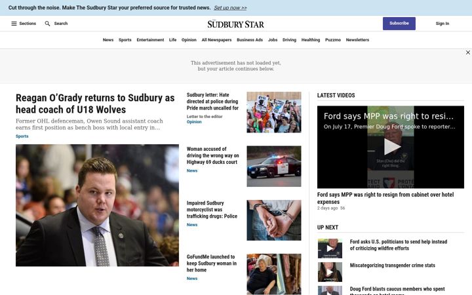Open Doug Ford blasts caucus members headline

397,290
